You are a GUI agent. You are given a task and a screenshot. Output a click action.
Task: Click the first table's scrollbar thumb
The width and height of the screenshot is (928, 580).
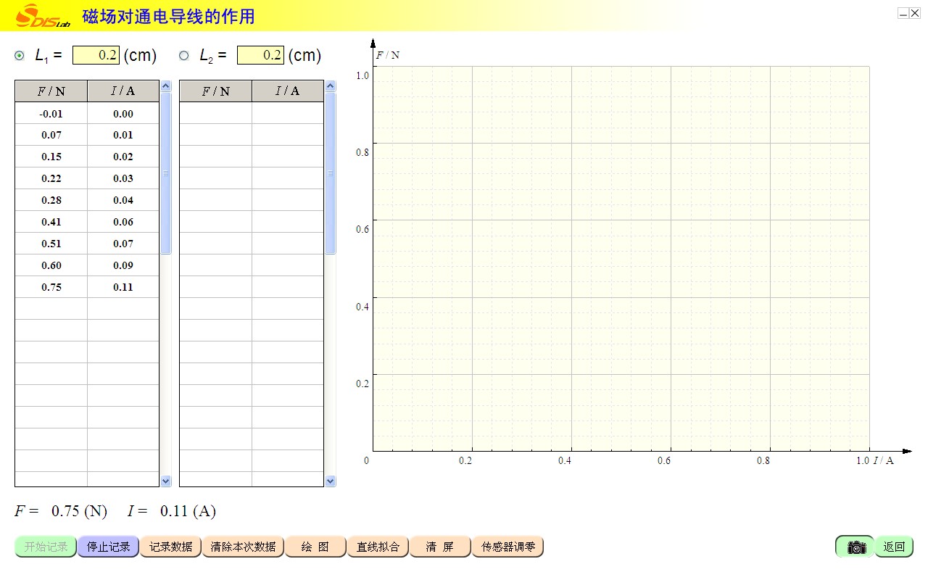point(165,173)
